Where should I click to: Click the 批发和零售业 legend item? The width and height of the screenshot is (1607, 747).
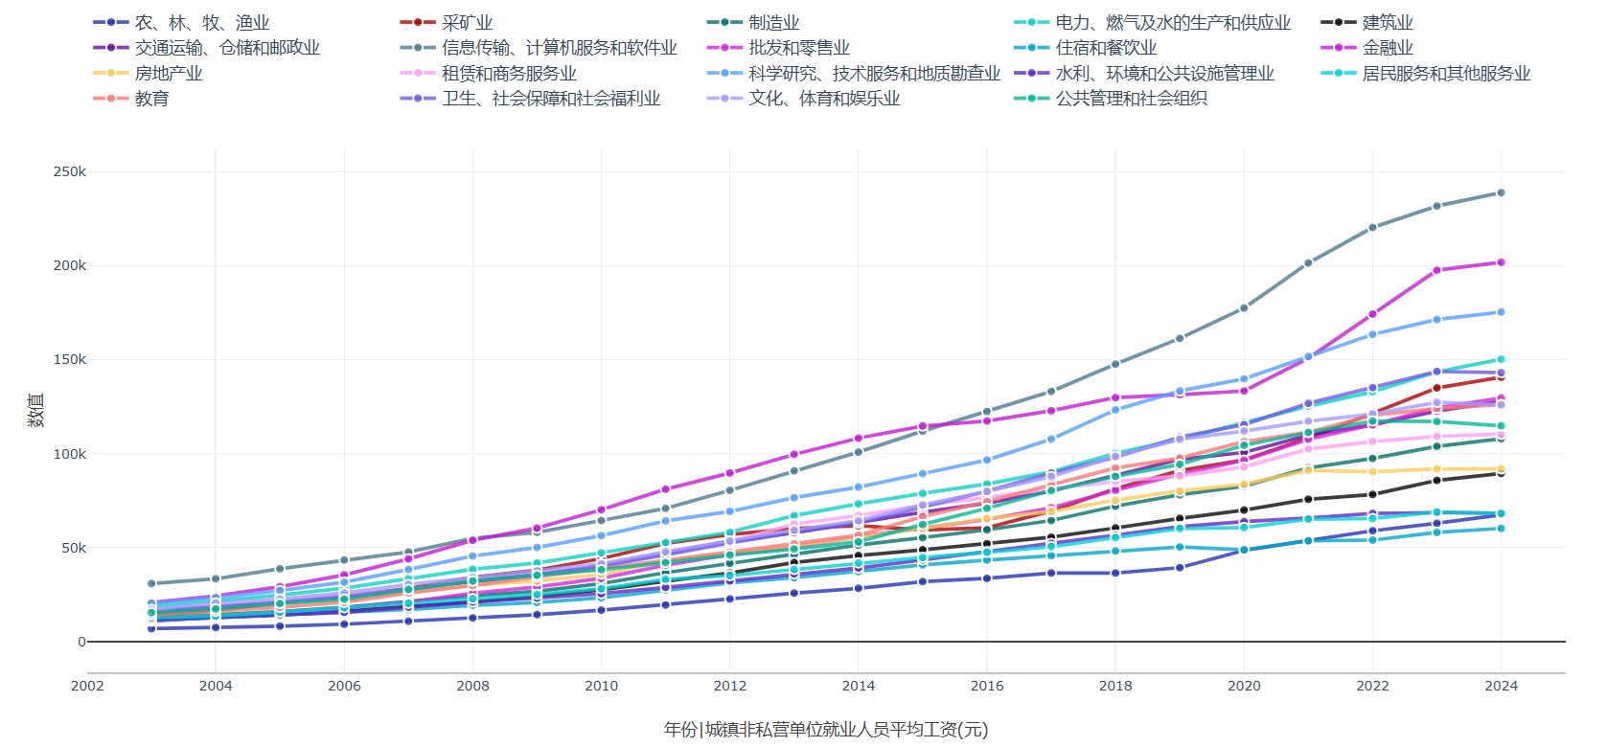coord(778,47)
